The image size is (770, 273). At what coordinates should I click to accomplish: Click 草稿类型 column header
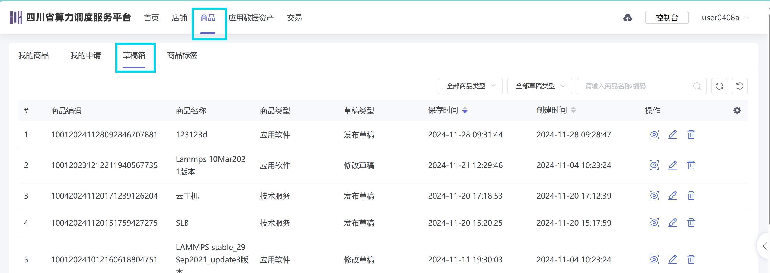coord(359,111)
